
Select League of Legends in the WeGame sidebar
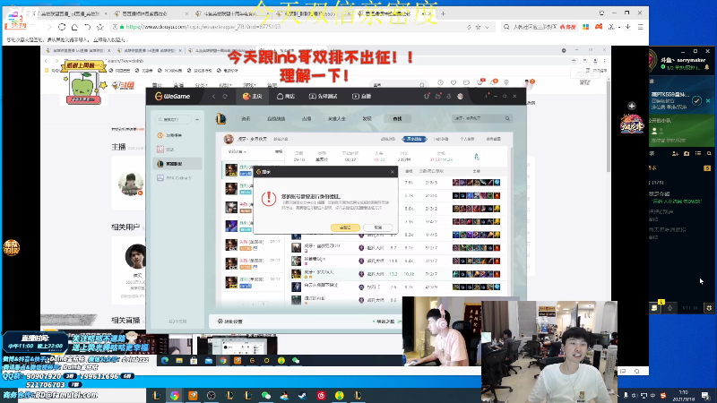[177, 164]
